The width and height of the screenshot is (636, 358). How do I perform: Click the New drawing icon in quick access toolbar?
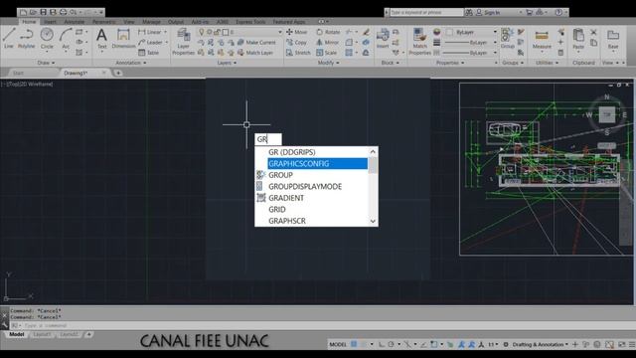coord(24,12)
